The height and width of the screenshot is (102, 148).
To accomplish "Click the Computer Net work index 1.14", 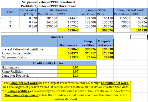I will 68,76.
